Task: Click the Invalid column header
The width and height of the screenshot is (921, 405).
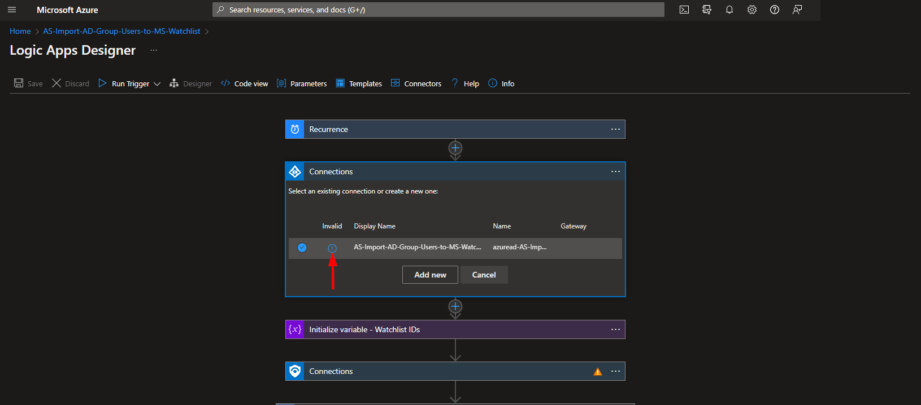Action: (332, 226)
